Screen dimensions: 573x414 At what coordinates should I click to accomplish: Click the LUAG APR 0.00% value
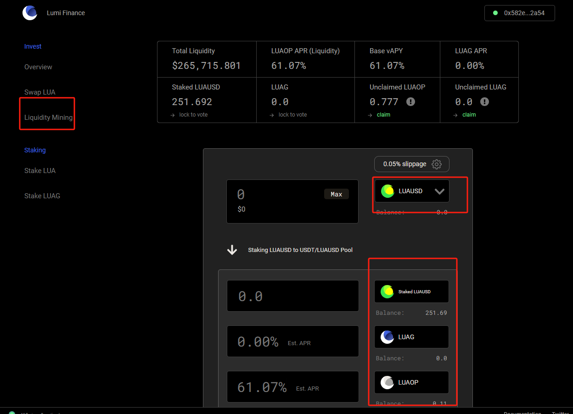[x=469, y=66]
